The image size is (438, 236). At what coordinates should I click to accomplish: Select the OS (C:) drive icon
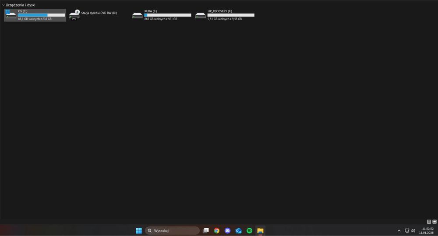point(11,14)
